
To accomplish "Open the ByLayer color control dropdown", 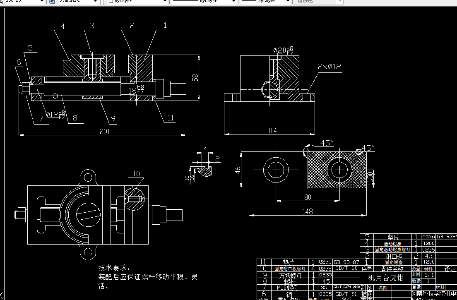I will click(165, 1).
